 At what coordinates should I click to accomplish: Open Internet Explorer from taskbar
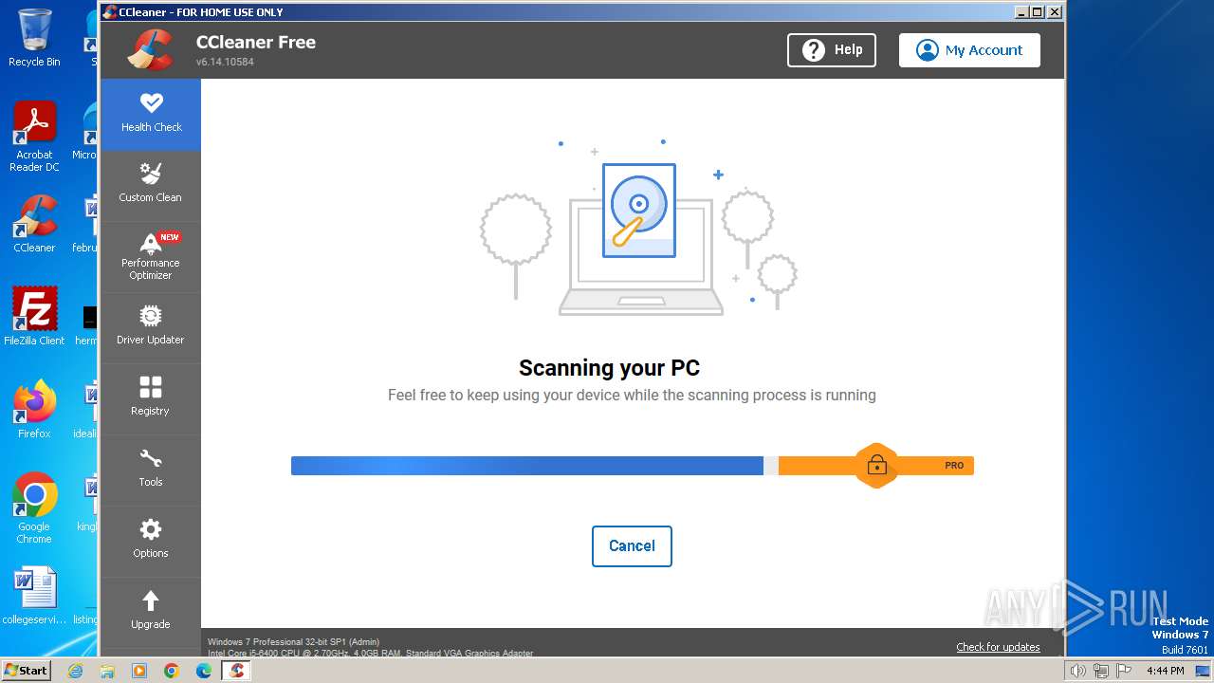point(75,671)
